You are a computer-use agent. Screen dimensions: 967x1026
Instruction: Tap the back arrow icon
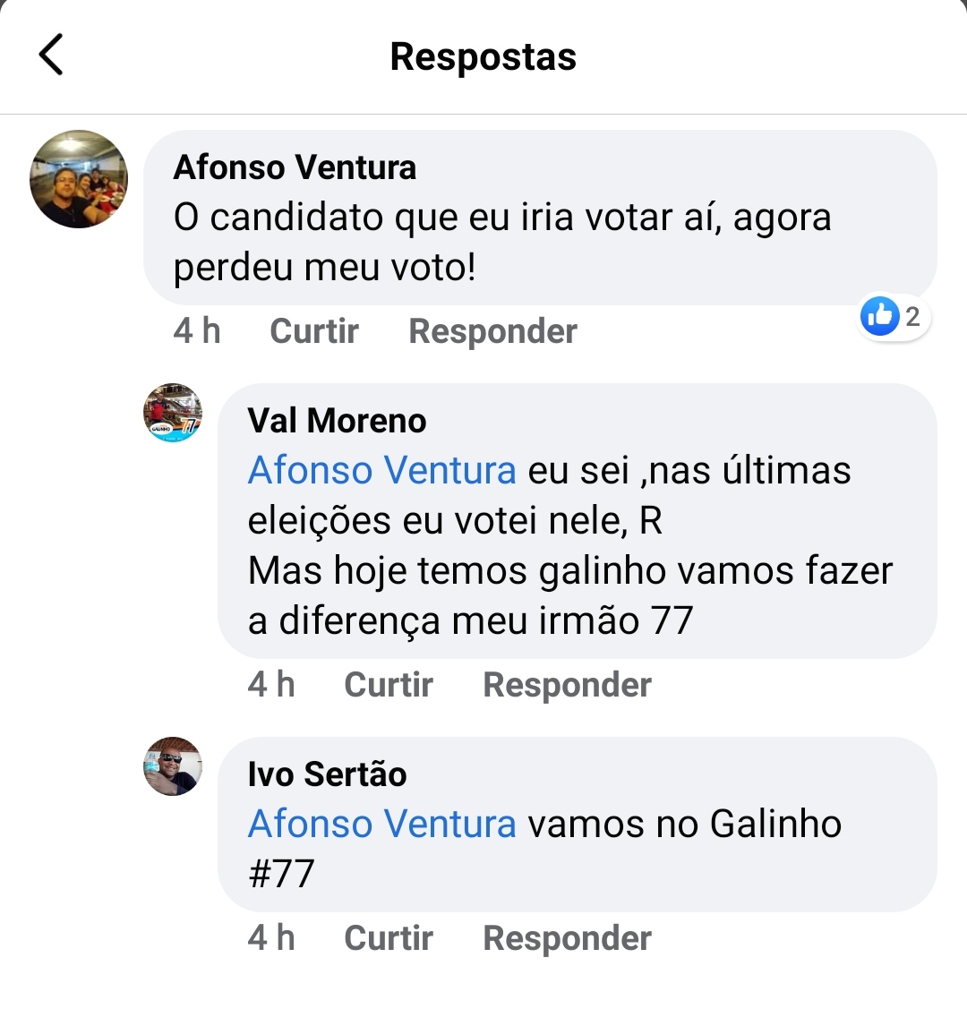point(52,55)
